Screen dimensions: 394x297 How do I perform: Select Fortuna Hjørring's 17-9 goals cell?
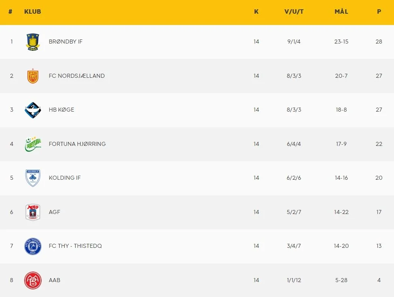point(341,144)
